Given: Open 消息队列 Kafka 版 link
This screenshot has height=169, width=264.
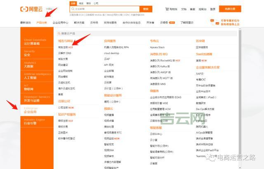Looking at the screenshot, I should [x=160, y=66].
